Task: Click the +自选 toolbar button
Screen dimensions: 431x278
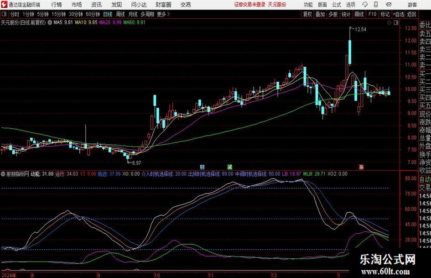Action: click(398, 14)
